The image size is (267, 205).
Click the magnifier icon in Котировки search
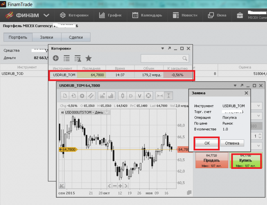[185, 59]
